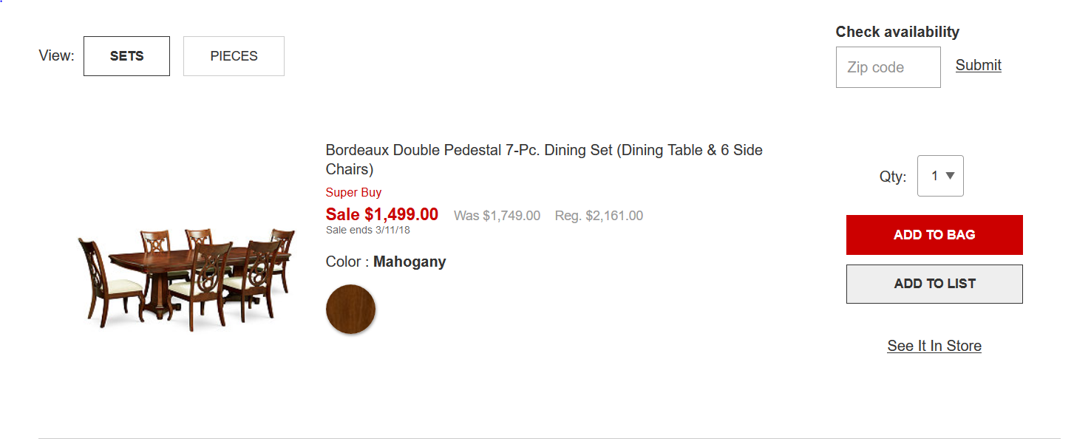Image resolution: width=1074 pixels, height=447 pixels.
Task: Add the dining set to list
Action: coord(934,284)
